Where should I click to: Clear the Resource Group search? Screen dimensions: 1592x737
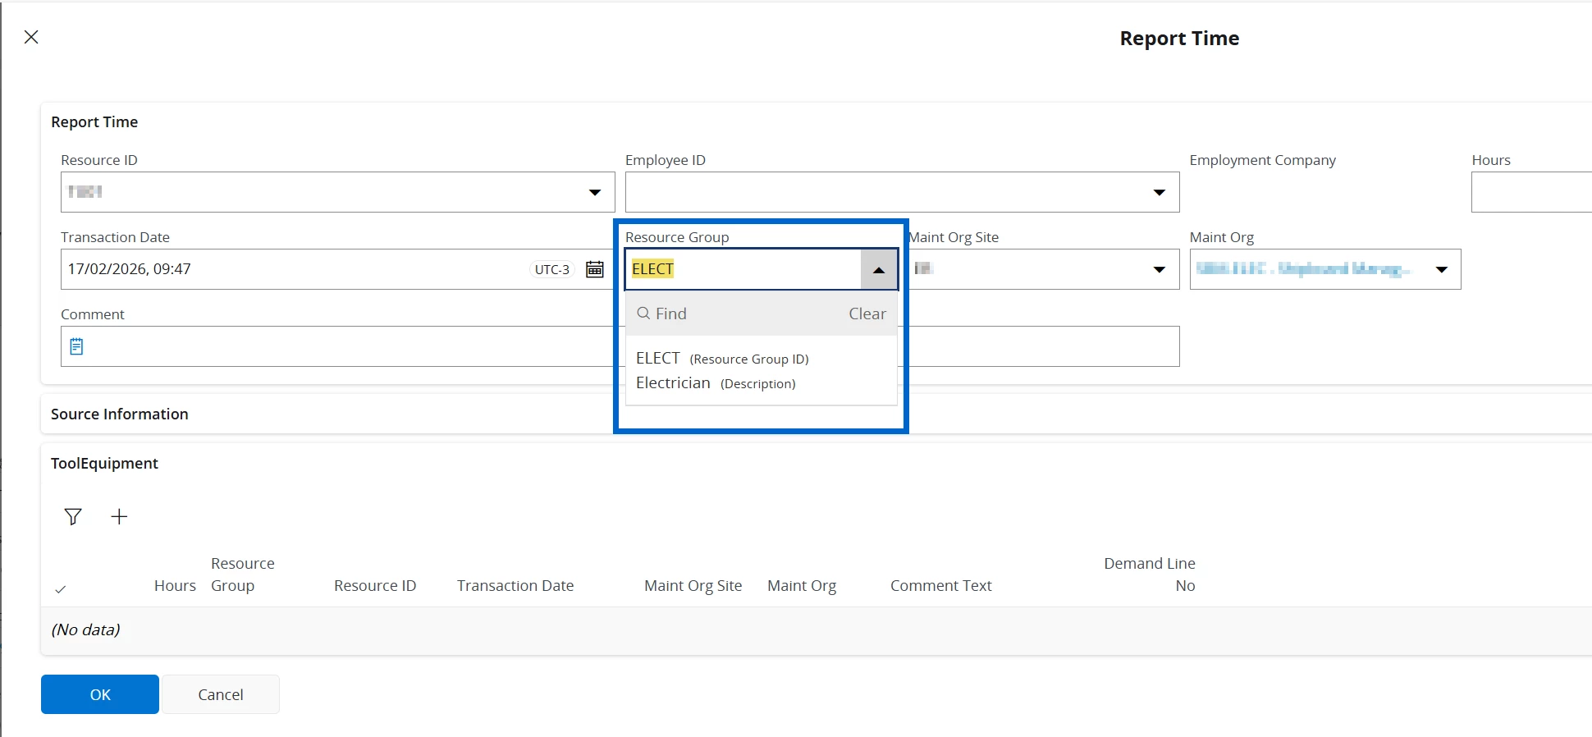867,314
